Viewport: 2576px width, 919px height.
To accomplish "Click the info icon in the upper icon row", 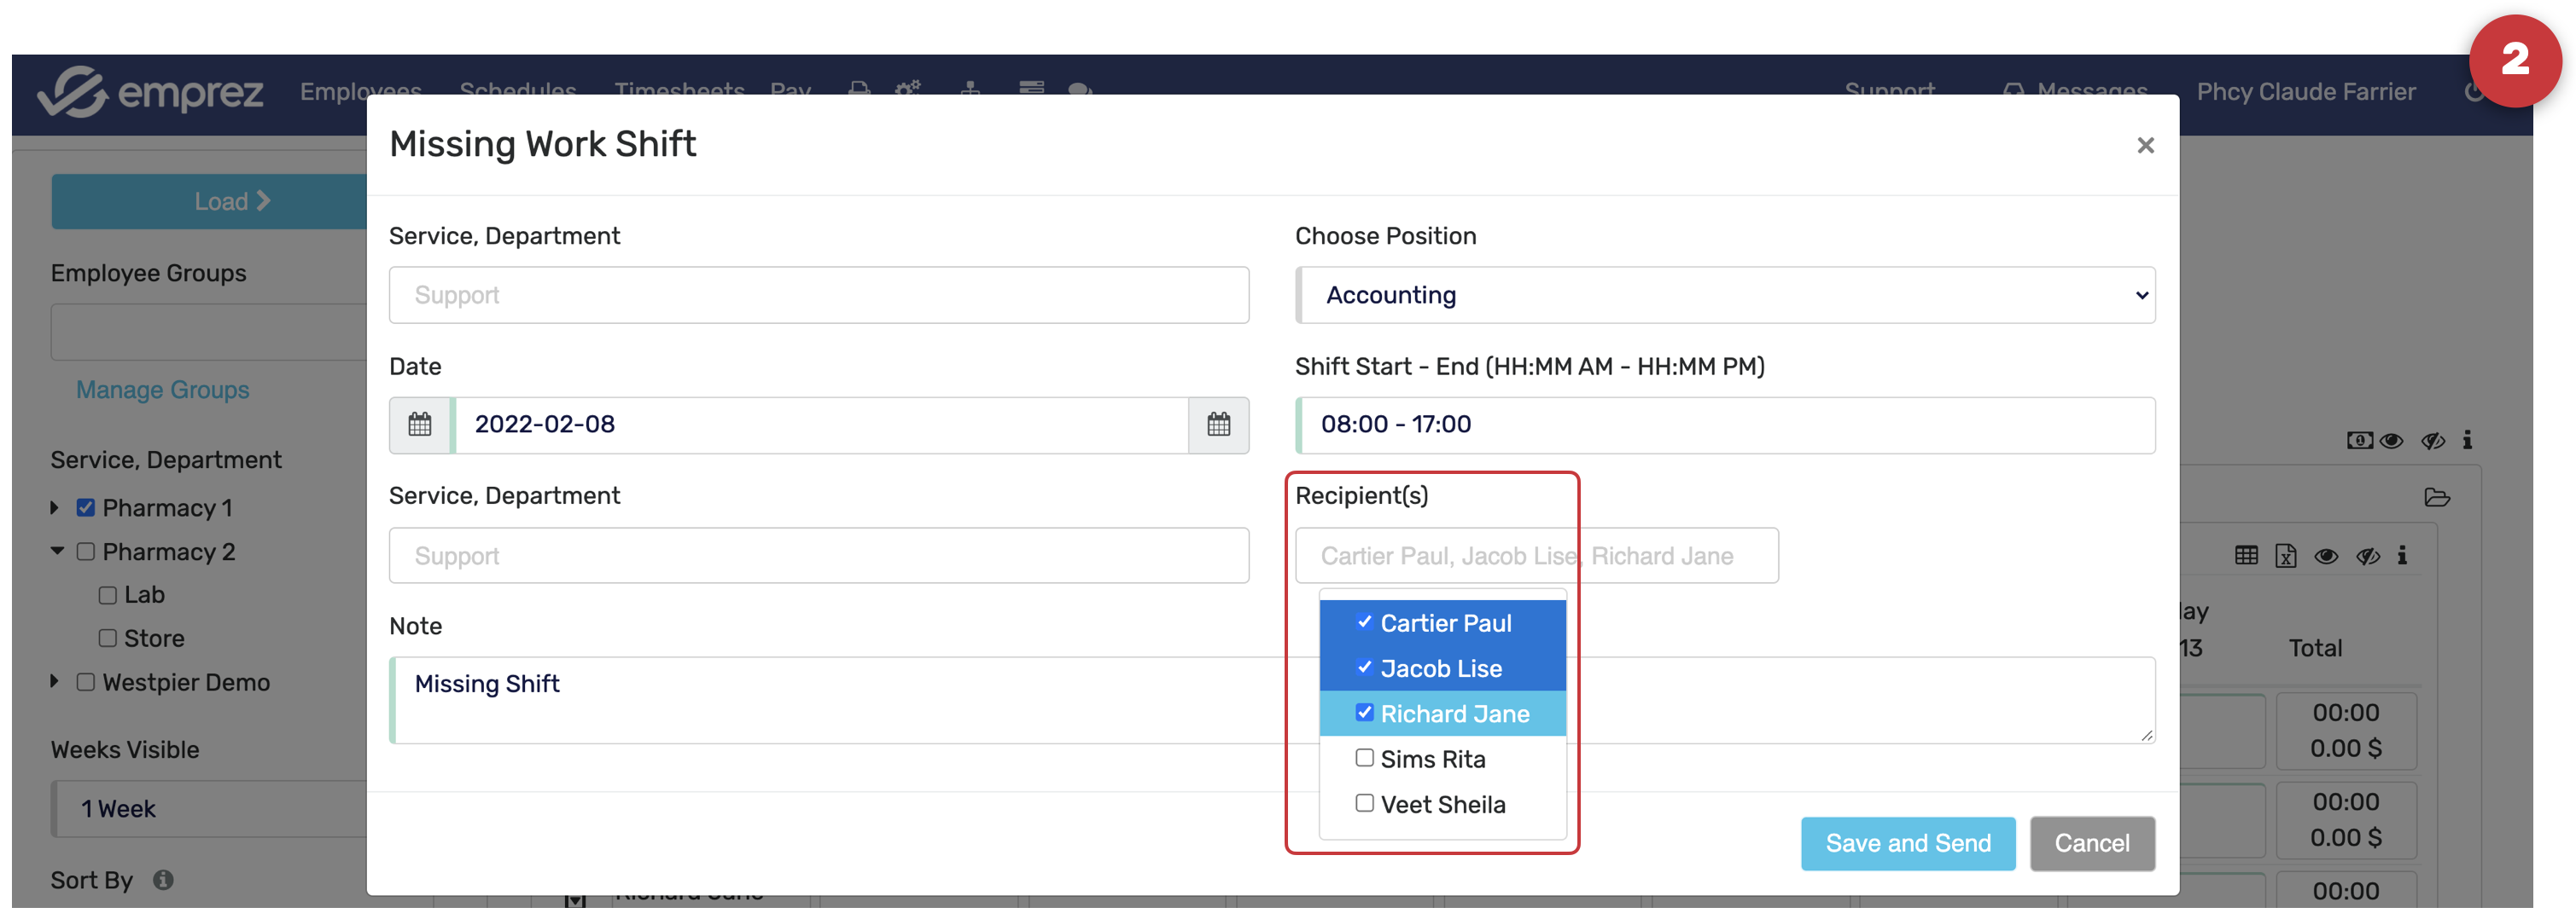I will [2467, 441].
